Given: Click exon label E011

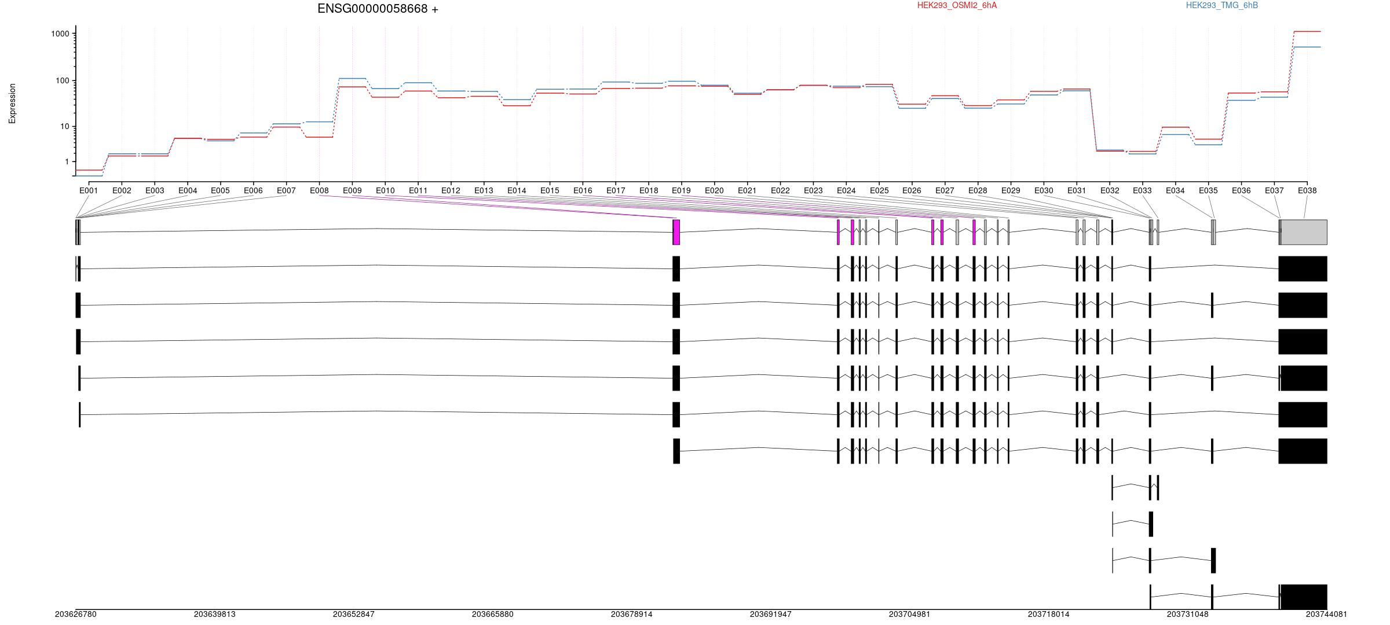Looking at the screenshot, I should pos(418,190).
